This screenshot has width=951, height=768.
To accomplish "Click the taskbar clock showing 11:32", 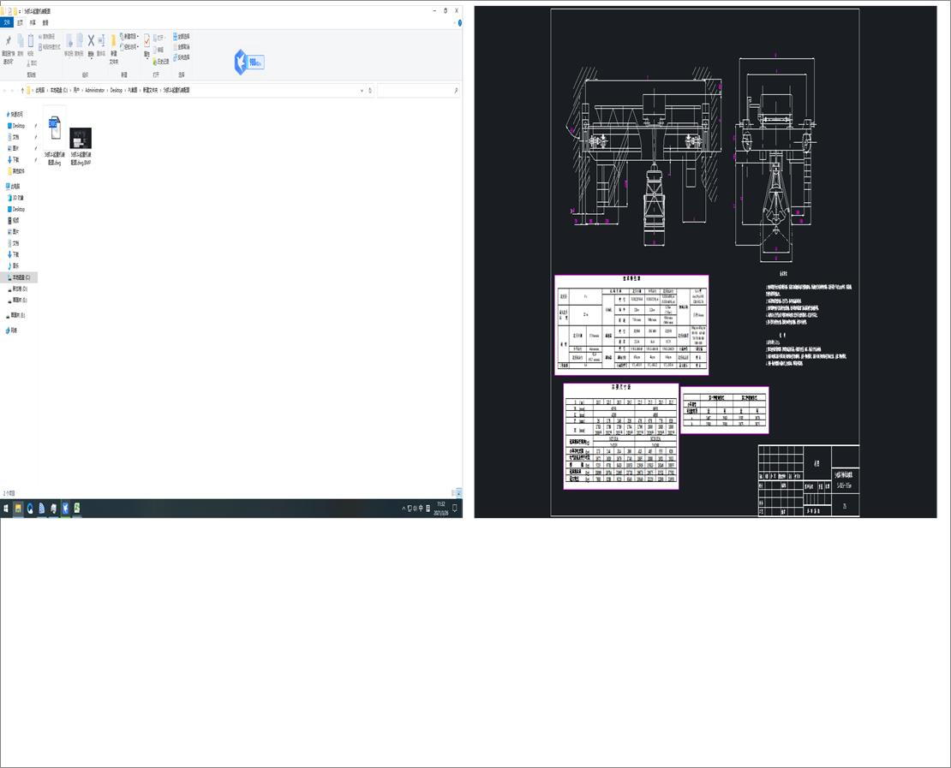I will pyautogui.click(x=441, y=509).
